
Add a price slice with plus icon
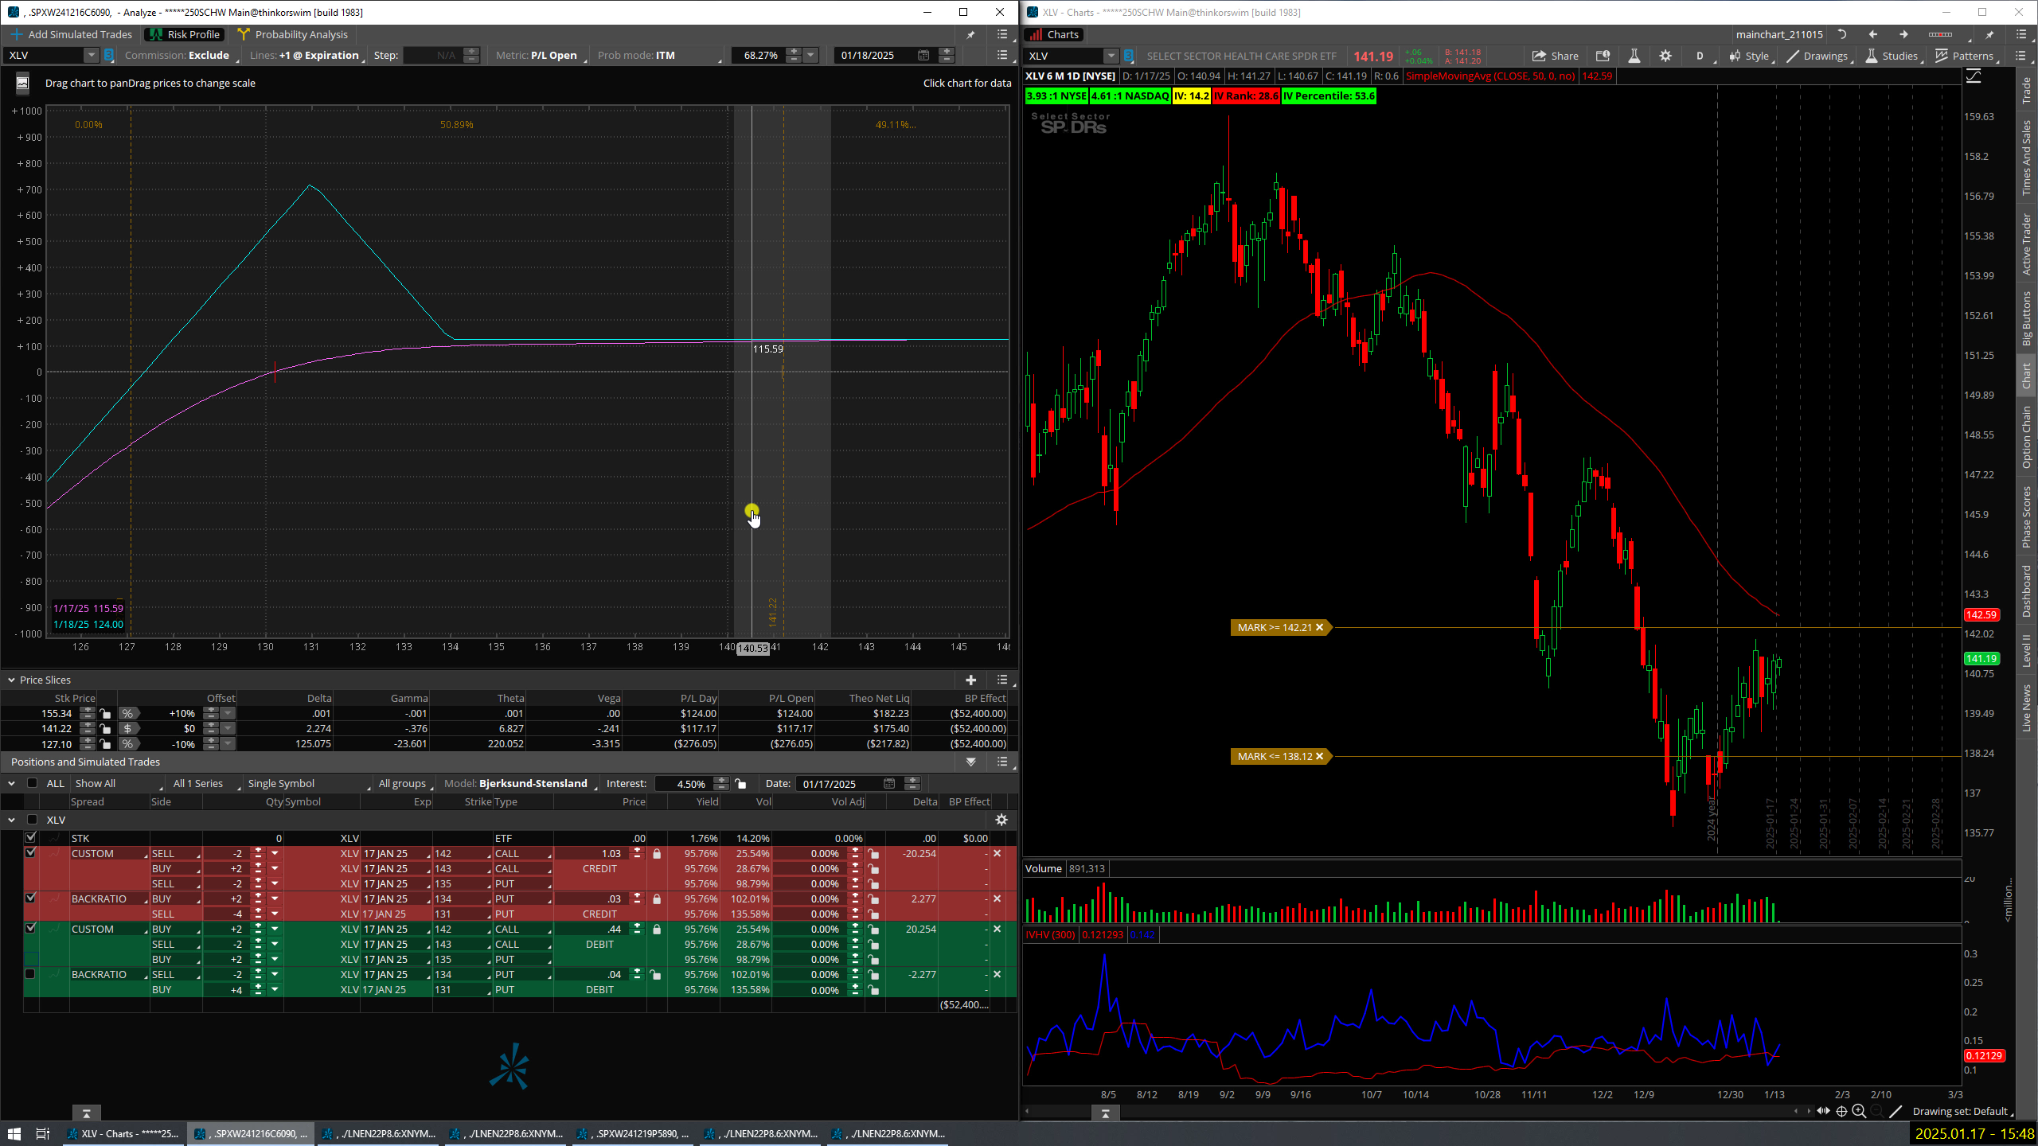(970, 680)
